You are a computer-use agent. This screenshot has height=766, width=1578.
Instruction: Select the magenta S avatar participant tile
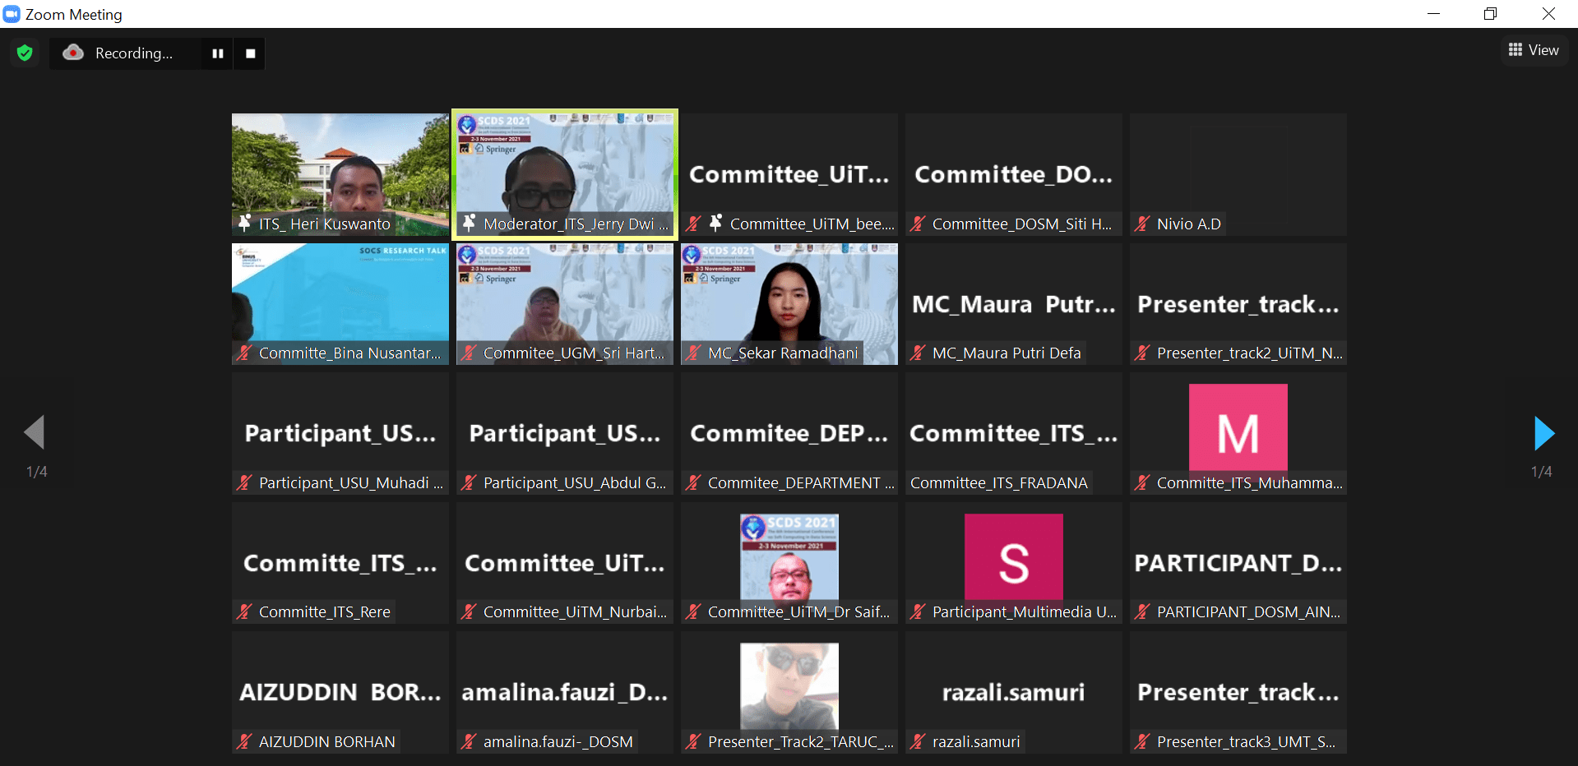(x=1013, y=557)
